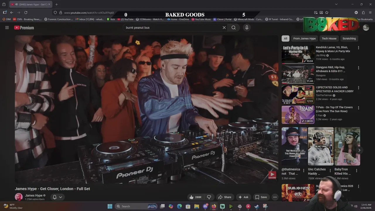Clear the search text with the X
This screenshot has width=375, height=211.
[224, 28]
